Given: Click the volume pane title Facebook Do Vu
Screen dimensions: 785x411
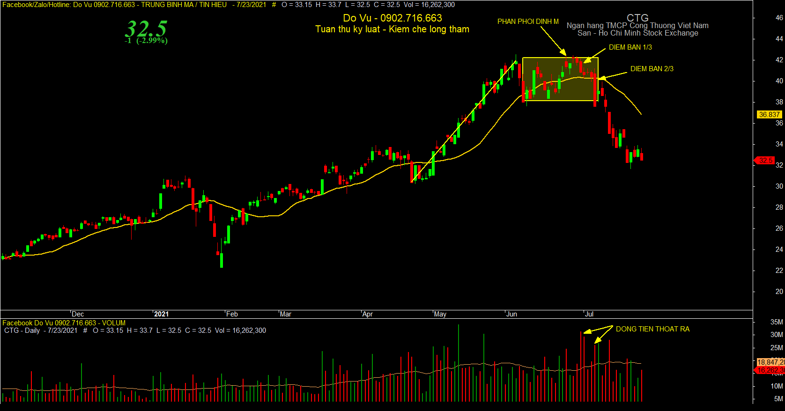Looking at the screenshot, I should 64,323.
